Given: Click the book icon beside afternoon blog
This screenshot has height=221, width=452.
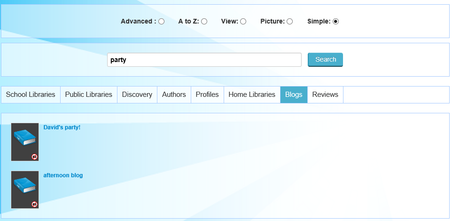Looking at the screenshot, I should [x=24, y=187].
